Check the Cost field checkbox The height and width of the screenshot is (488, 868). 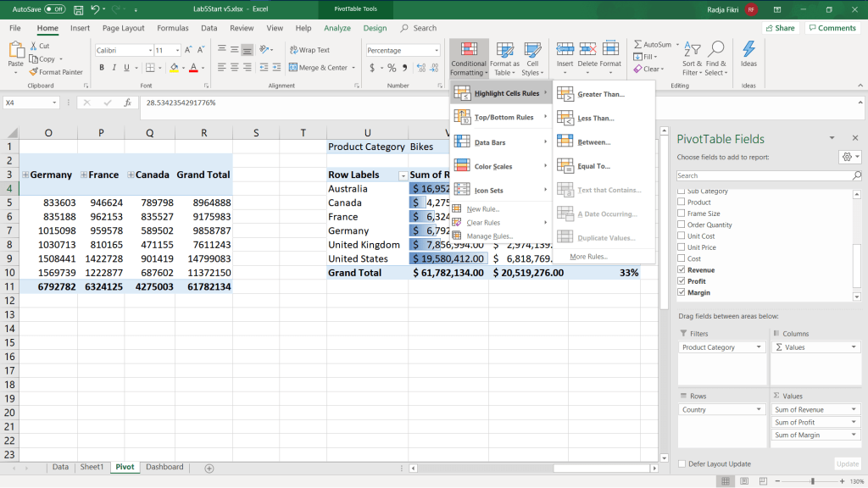pyautogui.click(x=682, y=258)
